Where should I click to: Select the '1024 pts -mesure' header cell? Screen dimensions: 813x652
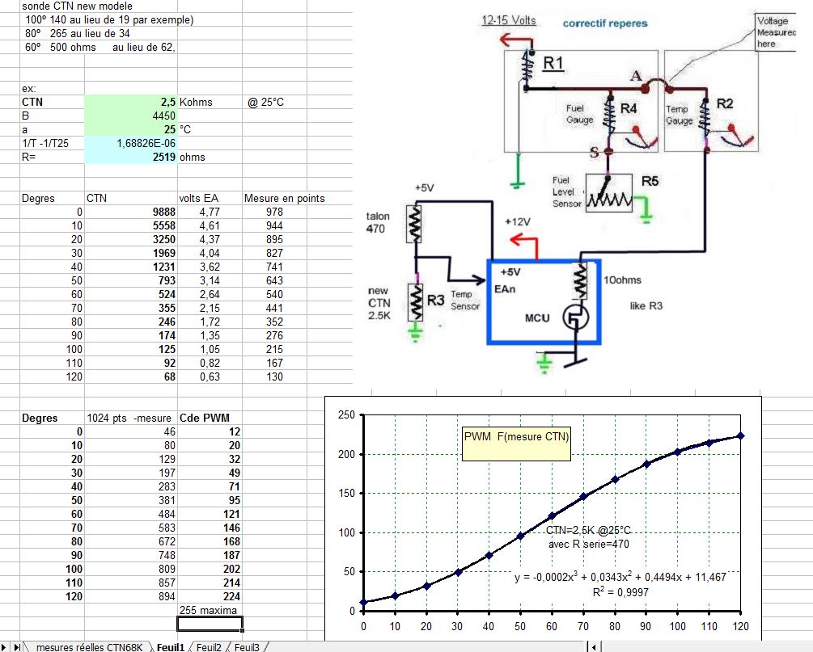[131, 418]
